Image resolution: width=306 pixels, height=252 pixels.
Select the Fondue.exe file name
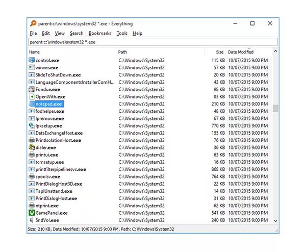(48, 89)
